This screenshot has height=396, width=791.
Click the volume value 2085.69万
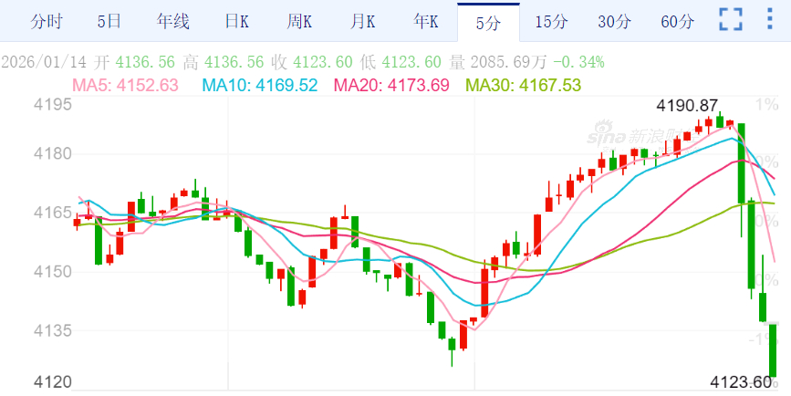(x=508, y=63)
